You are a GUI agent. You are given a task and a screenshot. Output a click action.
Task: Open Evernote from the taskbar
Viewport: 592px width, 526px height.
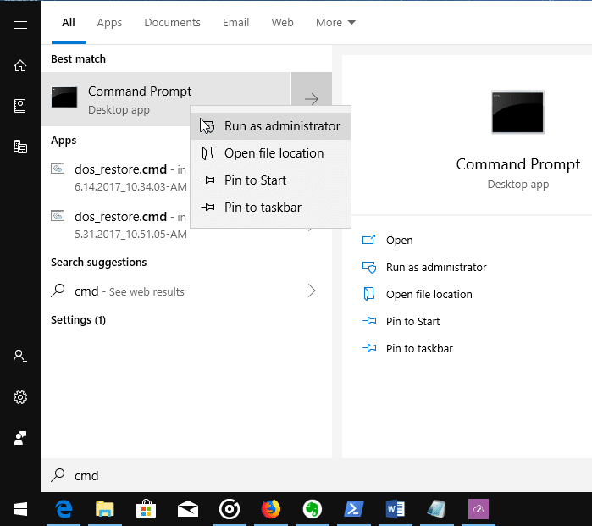click(313, 509)
